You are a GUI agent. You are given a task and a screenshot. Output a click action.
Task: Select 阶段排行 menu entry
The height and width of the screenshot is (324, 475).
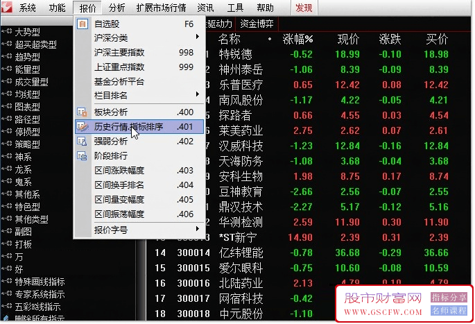139,156
